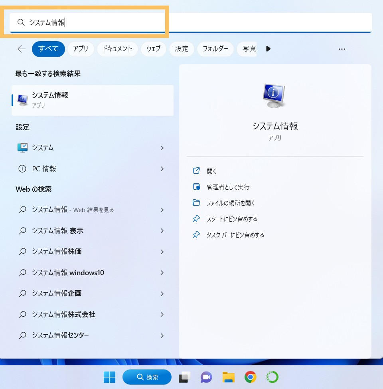The height and width of the screenshot is (389, 383).
Task: Click the folder icon for file location
Action: coord(196,202)
